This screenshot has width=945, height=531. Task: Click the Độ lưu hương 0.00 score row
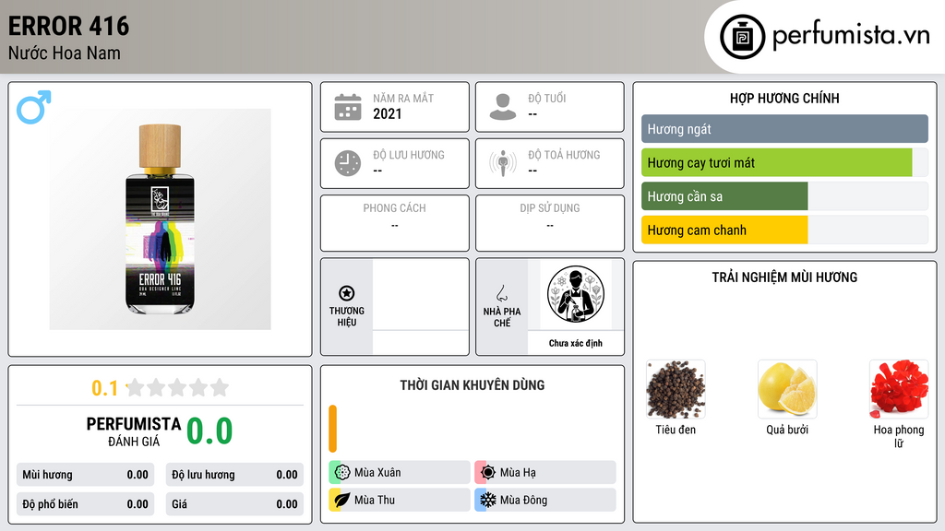point(234,475)
